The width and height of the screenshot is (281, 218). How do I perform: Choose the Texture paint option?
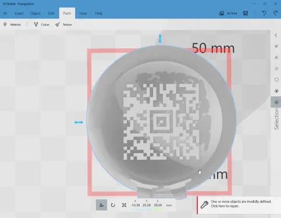click(63, 24)
